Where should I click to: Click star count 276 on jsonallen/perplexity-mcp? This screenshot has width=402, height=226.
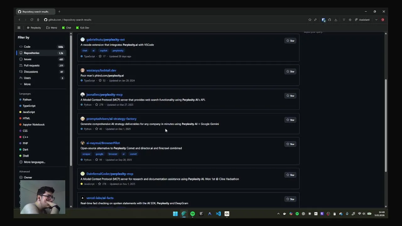(x=99, y=105)
